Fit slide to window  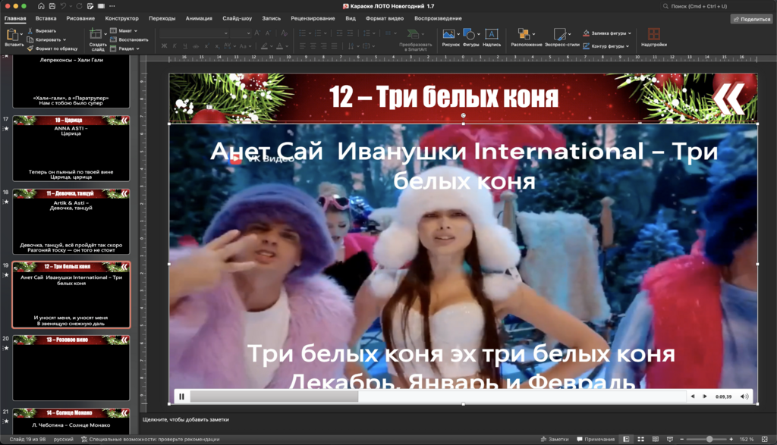tap(765, 439)
